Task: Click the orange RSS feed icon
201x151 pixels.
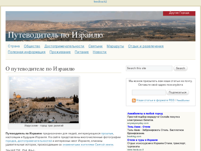Action: (134, 101)
